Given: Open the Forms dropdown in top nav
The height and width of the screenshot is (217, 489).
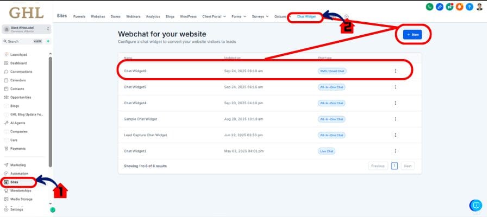Looking at the screenshot, I should (x=239, y=16).
